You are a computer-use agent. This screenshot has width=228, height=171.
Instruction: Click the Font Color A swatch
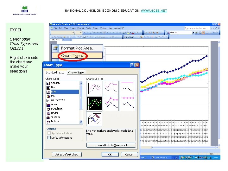133,33
